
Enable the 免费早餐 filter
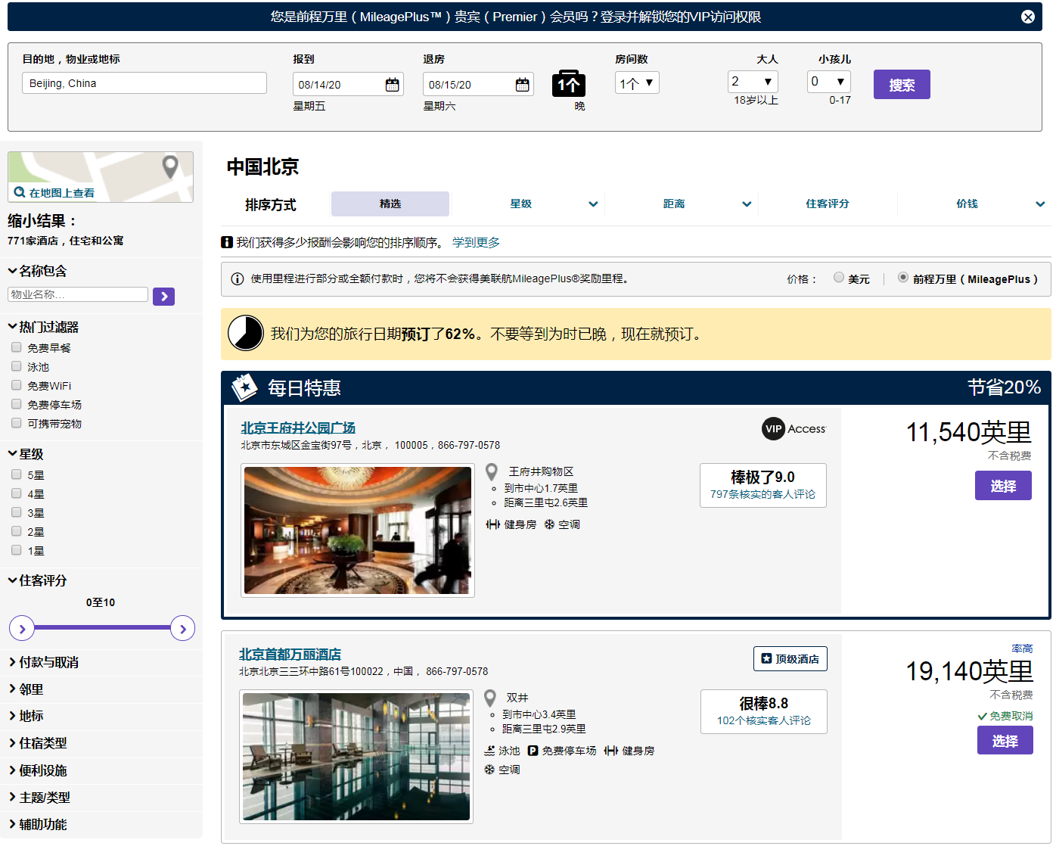(x=17, y=347)
